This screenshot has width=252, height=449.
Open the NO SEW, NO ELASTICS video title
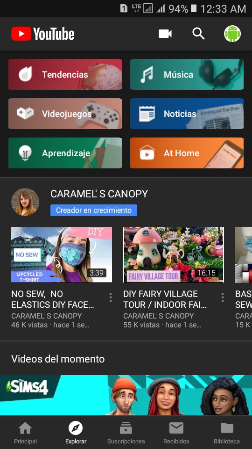click(53, 299)
